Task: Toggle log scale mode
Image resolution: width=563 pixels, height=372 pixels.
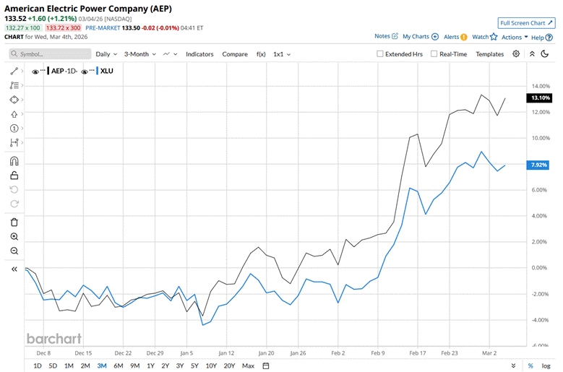Action: [546, 366]
